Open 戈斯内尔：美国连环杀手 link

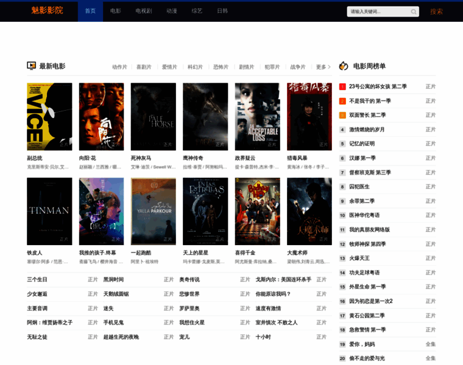283,279
